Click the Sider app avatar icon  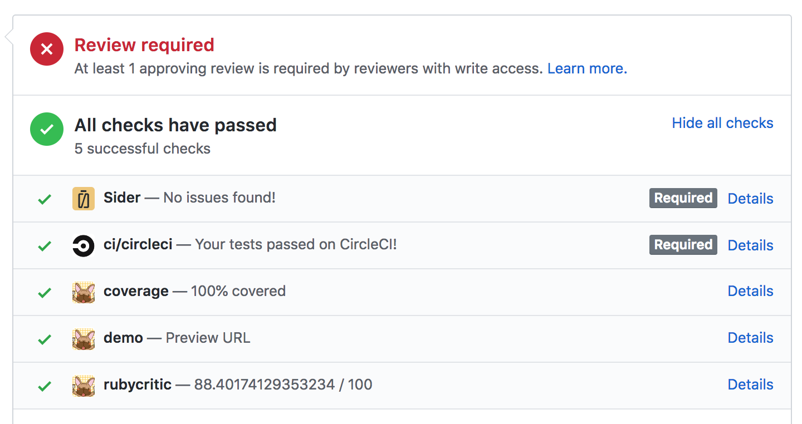point(84,199)
